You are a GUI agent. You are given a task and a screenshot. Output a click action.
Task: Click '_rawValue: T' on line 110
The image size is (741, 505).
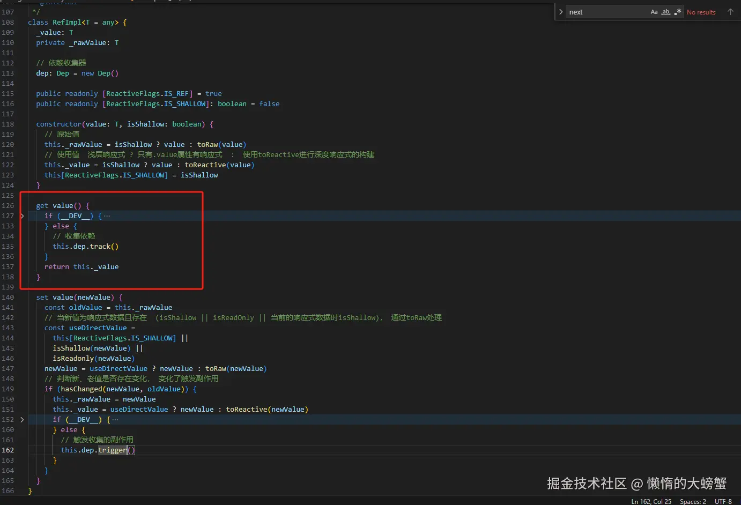tap(94, 43)
